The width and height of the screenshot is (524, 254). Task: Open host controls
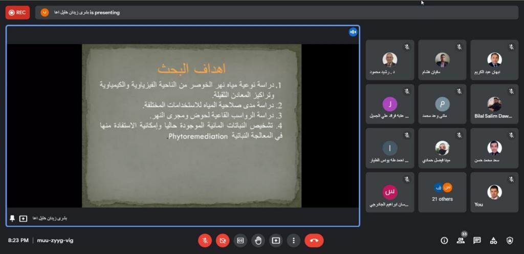point(510,240)
